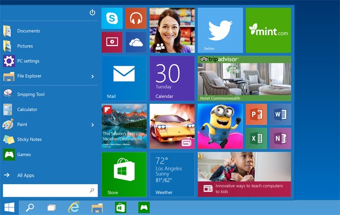Open Search from the taskbar
The image size is (340, 215).
coord(30,208)
